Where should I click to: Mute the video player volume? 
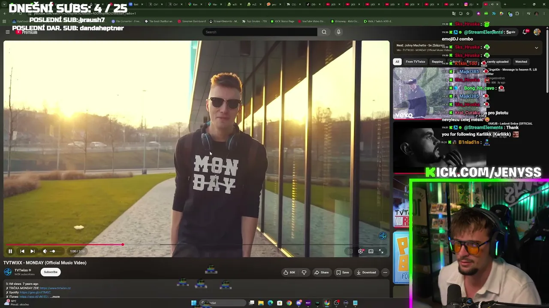click(45, 251)
